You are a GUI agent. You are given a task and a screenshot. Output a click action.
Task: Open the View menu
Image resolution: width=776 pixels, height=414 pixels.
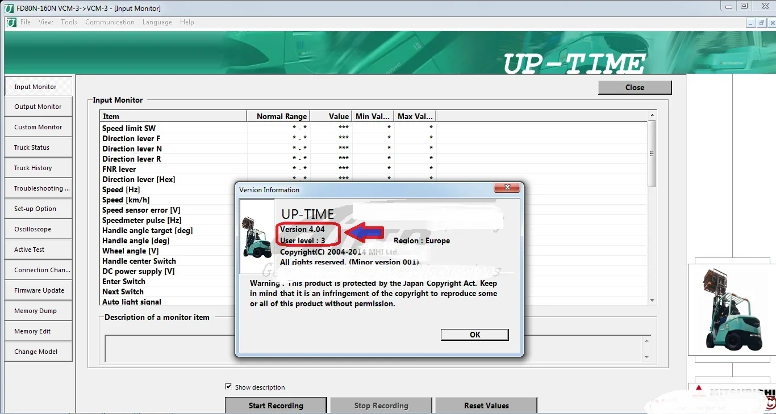click(x=45, y=23)
